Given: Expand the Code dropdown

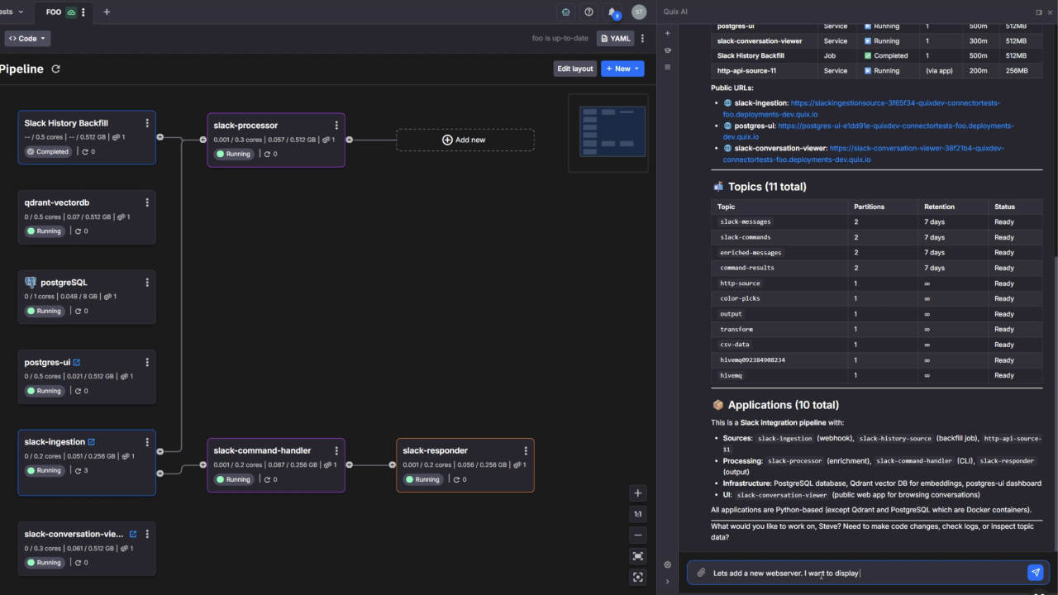Looking at the screenshot, I should click(28, 39).
